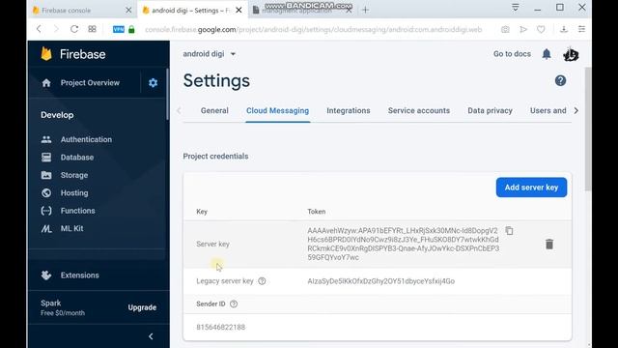
Task: Switch to the General tab
Action: coord(214,110)
